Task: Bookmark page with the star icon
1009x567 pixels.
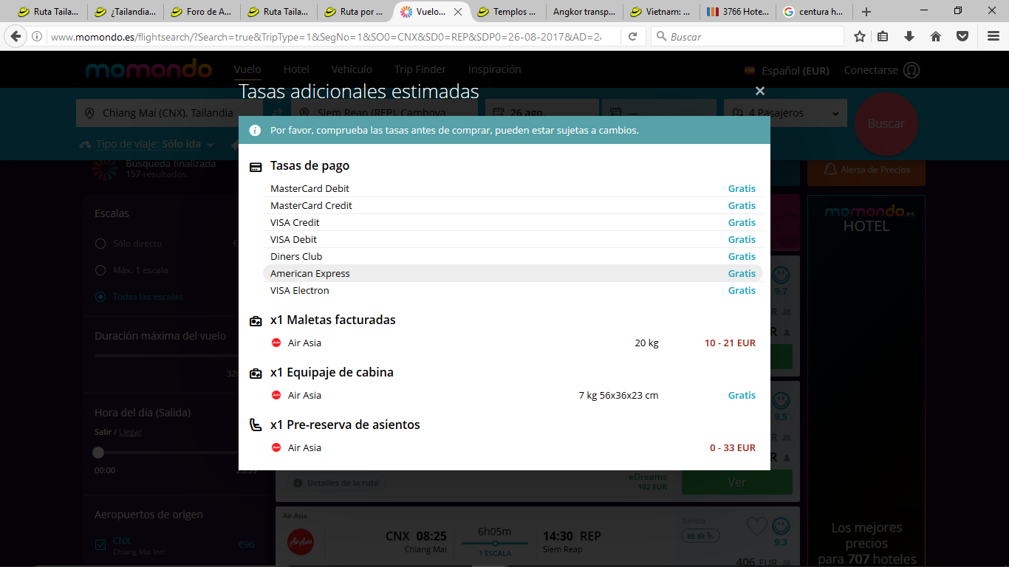Action: point(860,36)
